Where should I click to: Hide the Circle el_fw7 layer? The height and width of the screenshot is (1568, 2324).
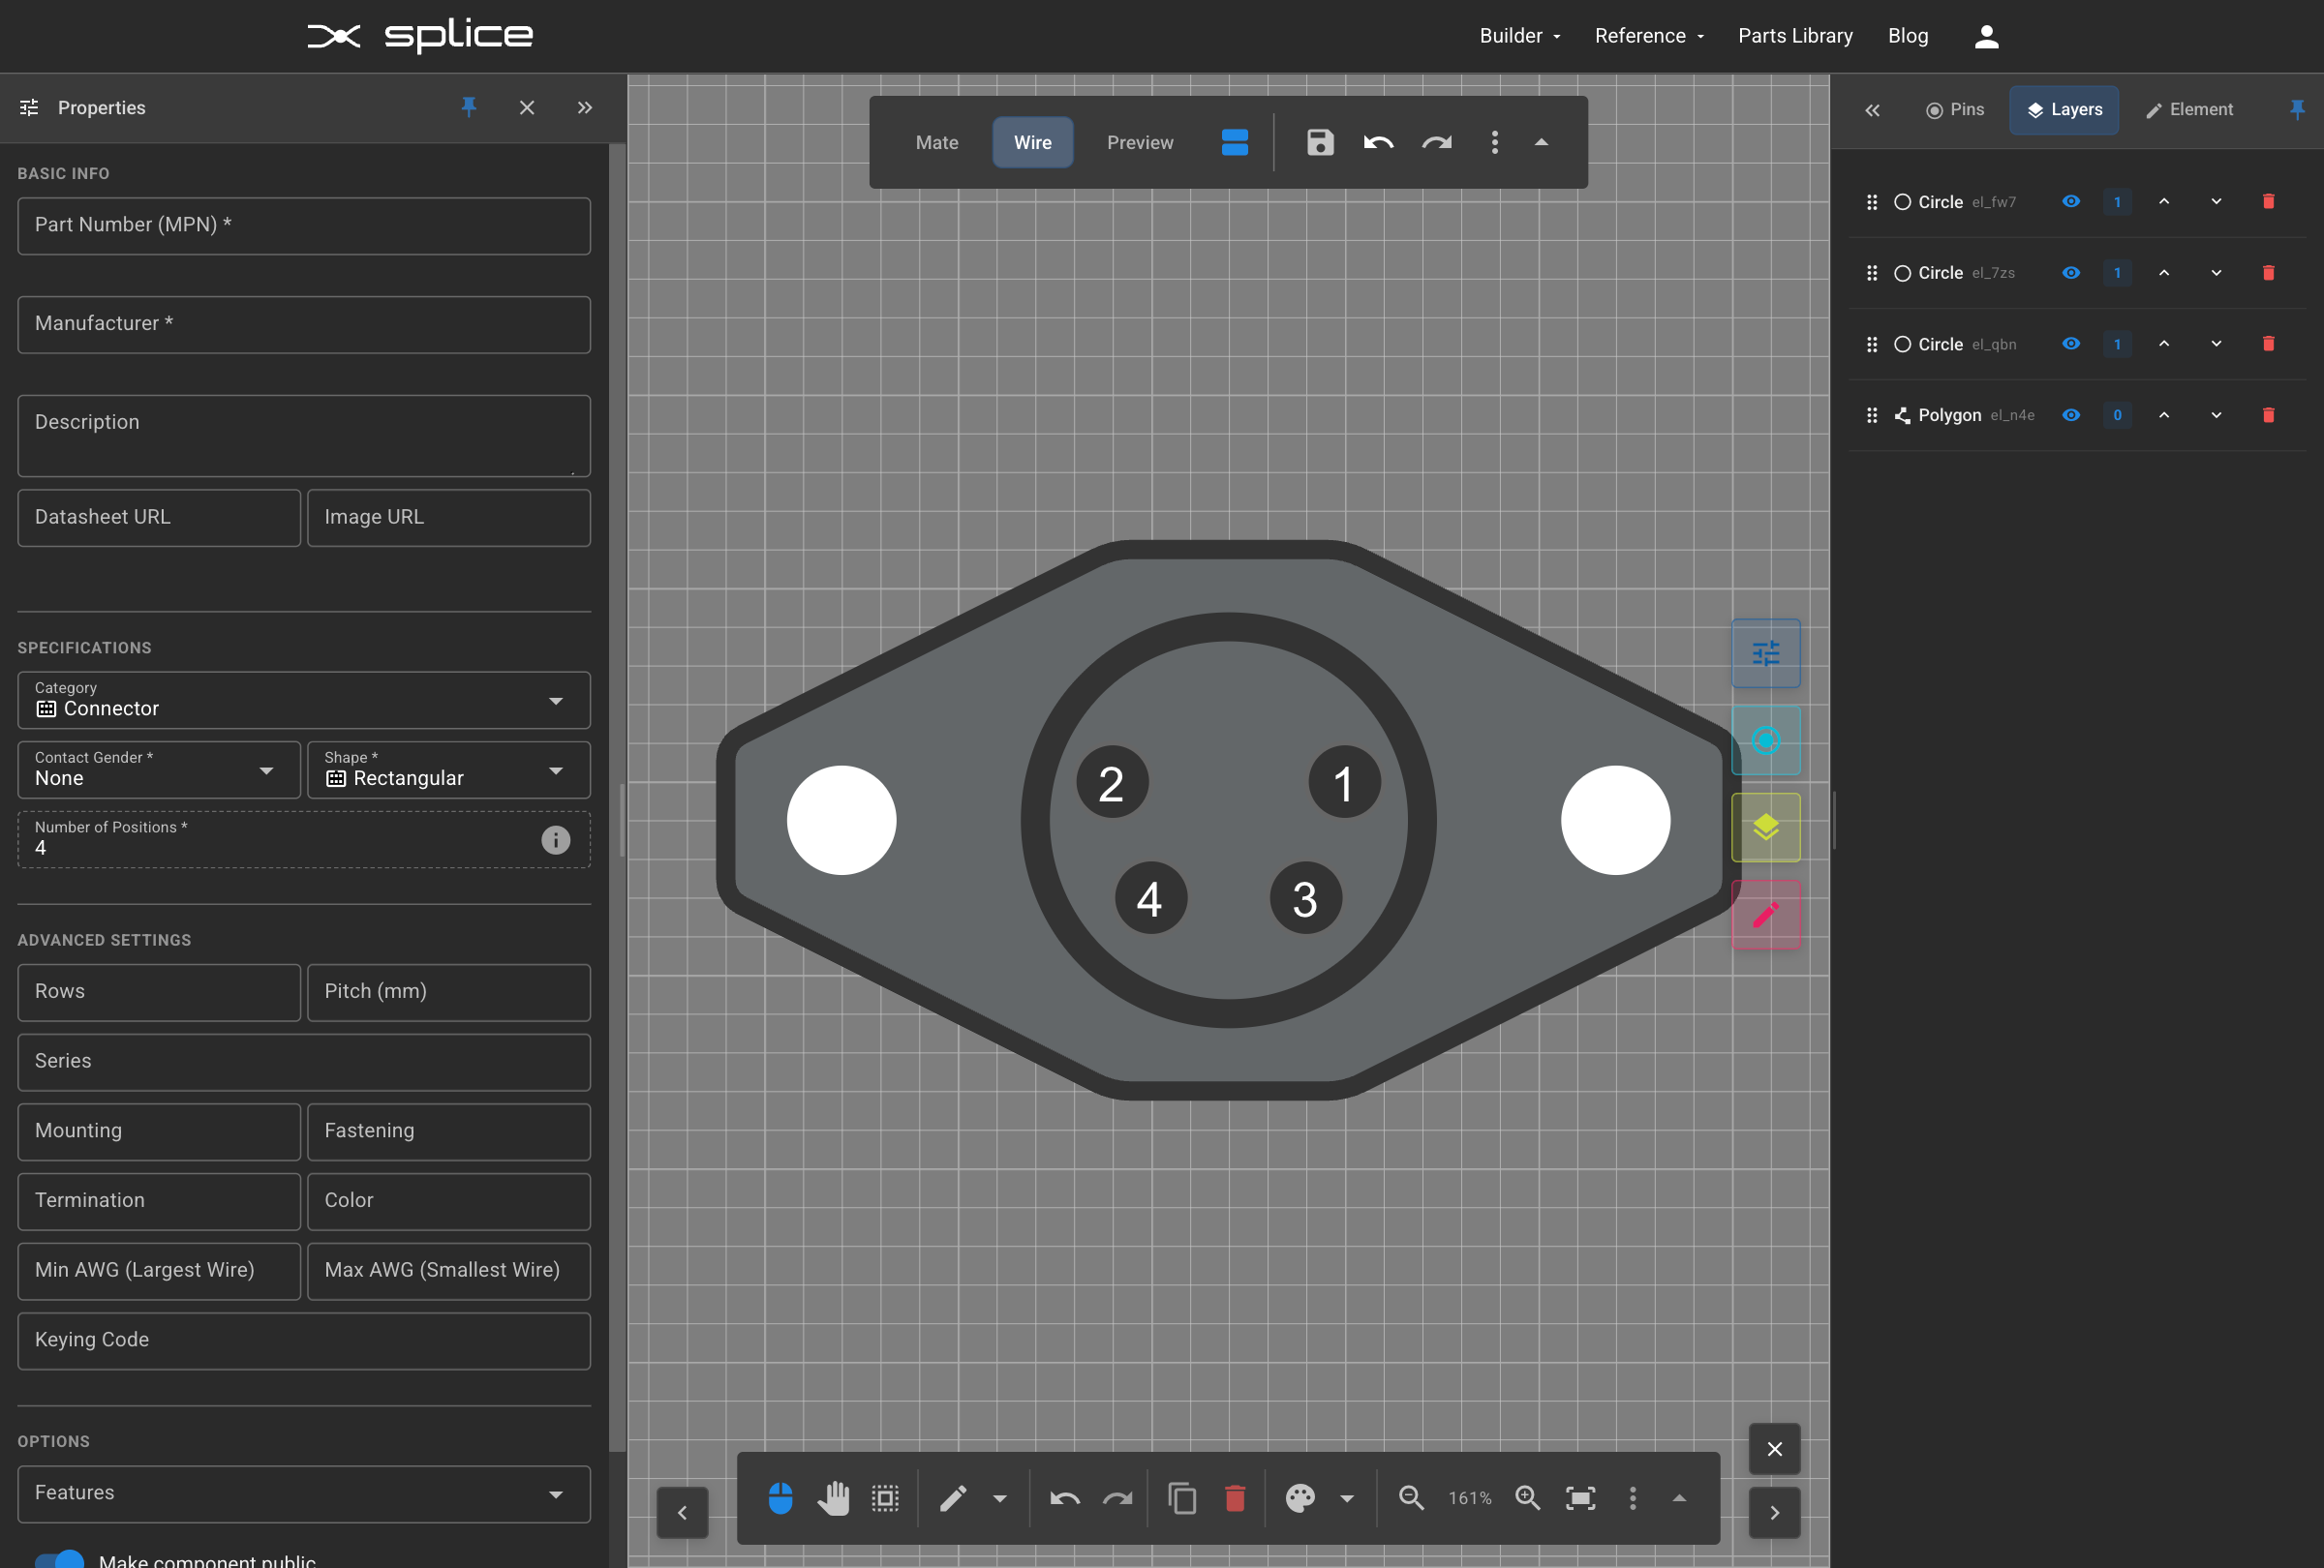point(2071,202)
